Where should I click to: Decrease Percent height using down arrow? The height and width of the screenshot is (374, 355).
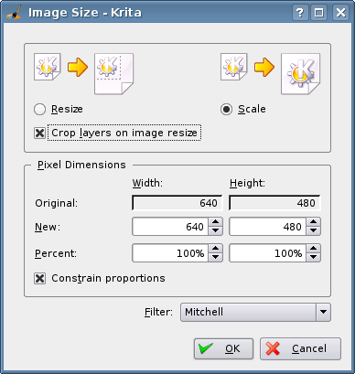(313, 257)
